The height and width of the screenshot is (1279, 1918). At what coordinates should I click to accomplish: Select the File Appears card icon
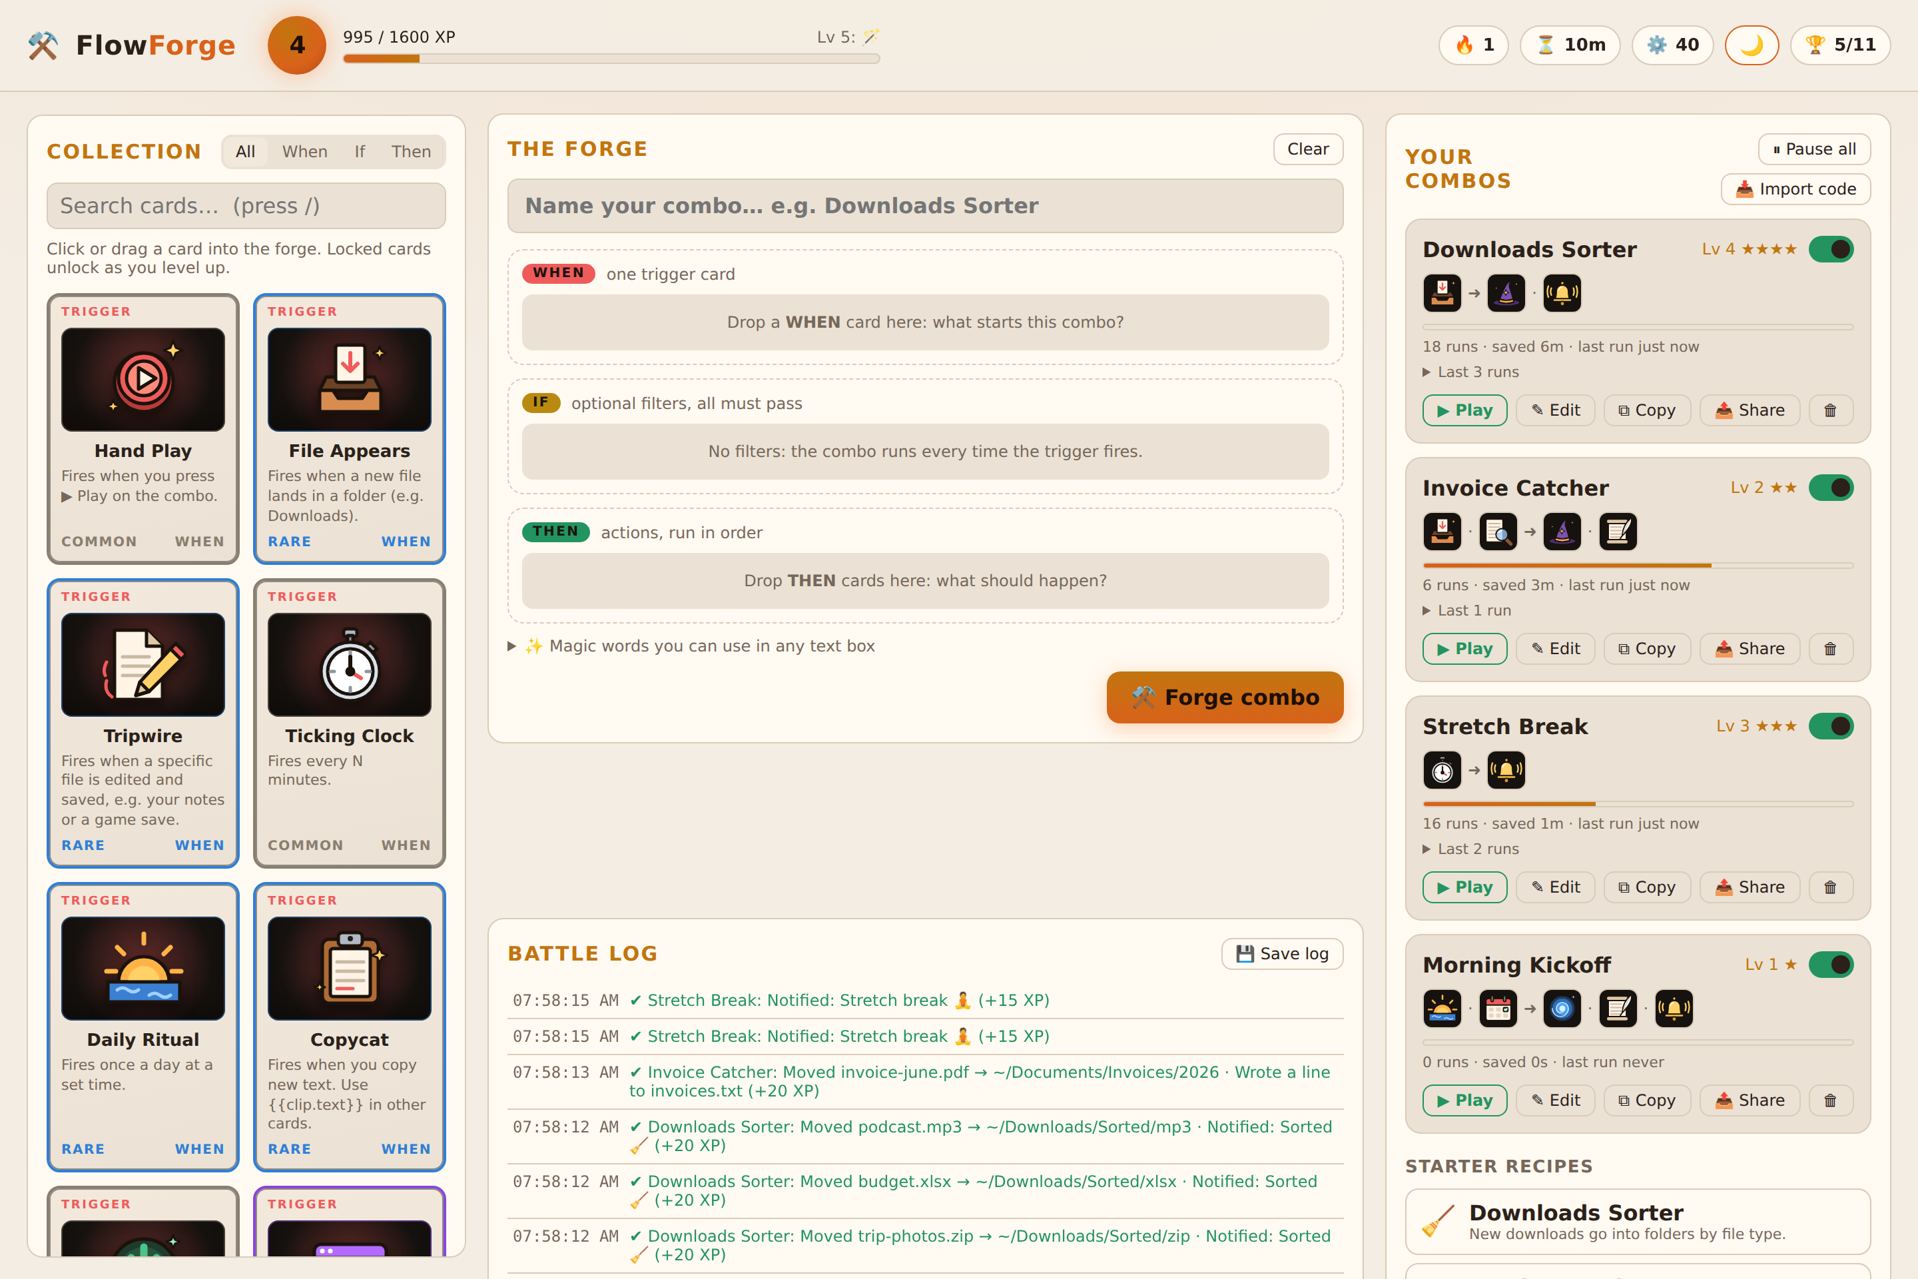coord(349,379)
